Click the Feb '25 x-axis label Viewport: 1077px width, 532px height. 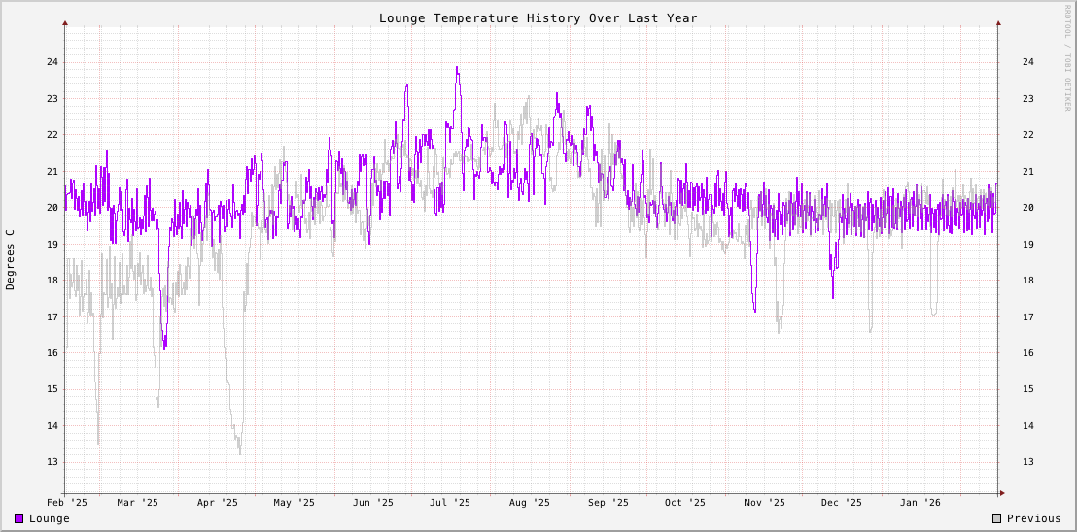click(x=67, y=503)
